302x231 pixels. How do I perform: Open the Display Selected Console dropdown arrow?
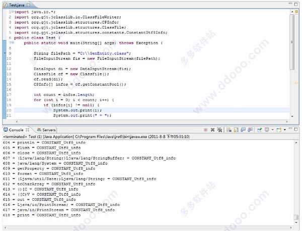tap(272, 130)
